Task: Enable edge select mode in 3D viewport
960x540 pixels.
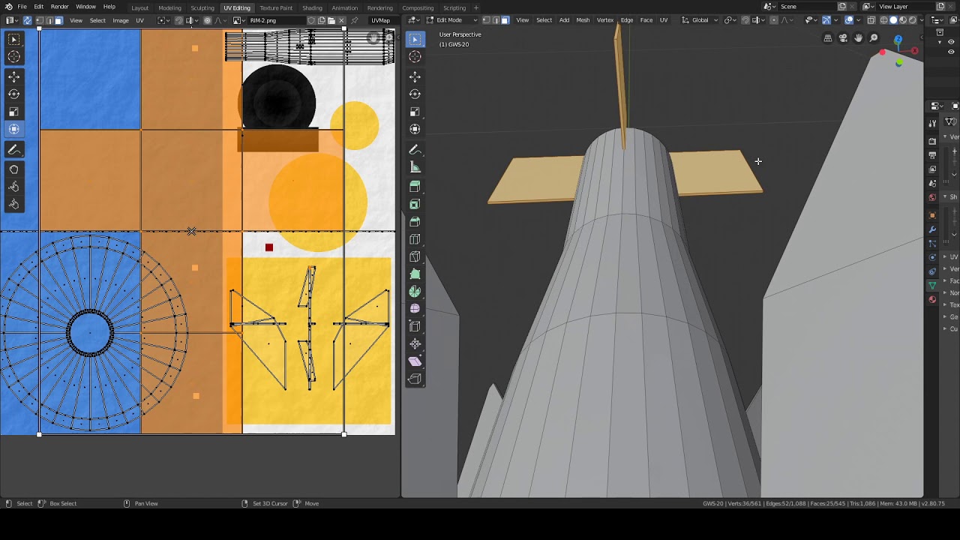Action: pos(496,20)
